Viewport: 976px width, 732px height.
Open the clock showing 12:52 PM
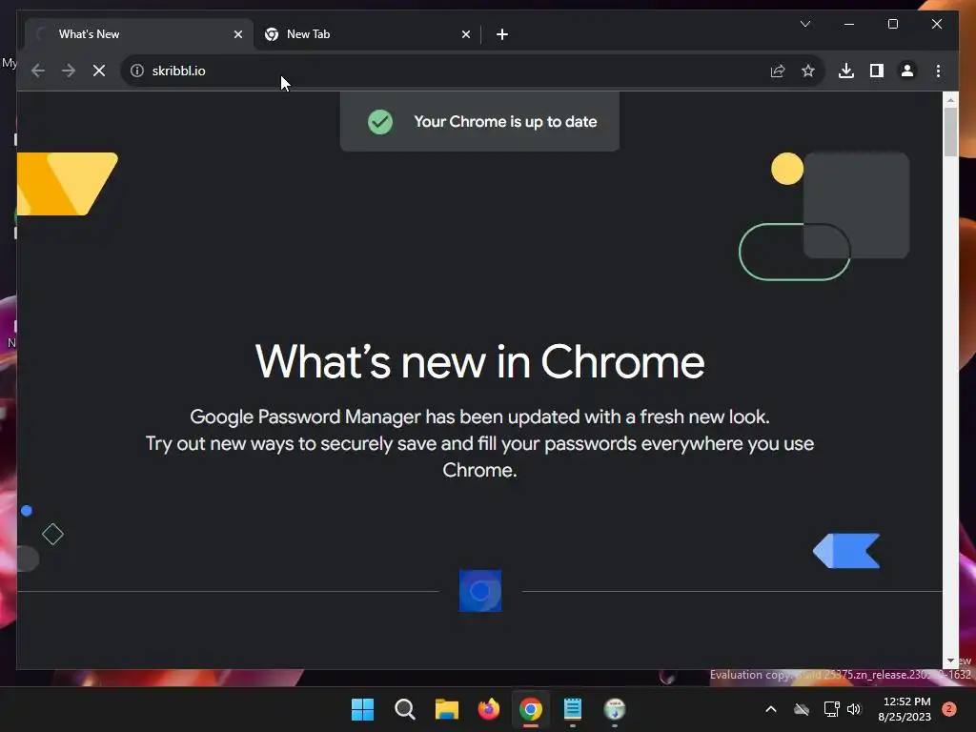point(905,709)
